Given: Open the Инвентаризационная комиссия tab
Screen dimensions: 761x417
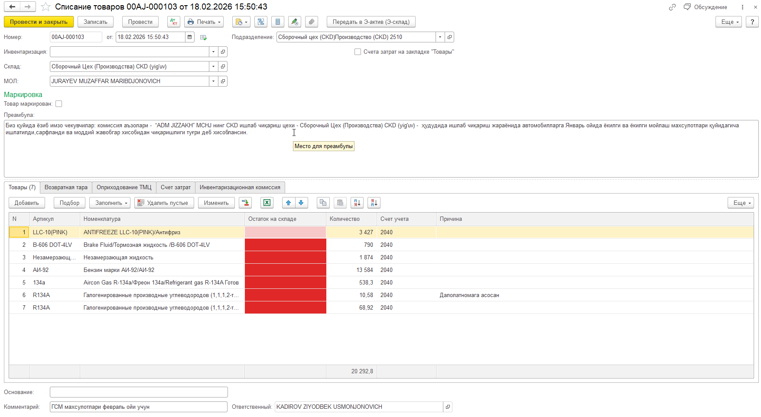Looking at the screenshot, I should point(240,187).
